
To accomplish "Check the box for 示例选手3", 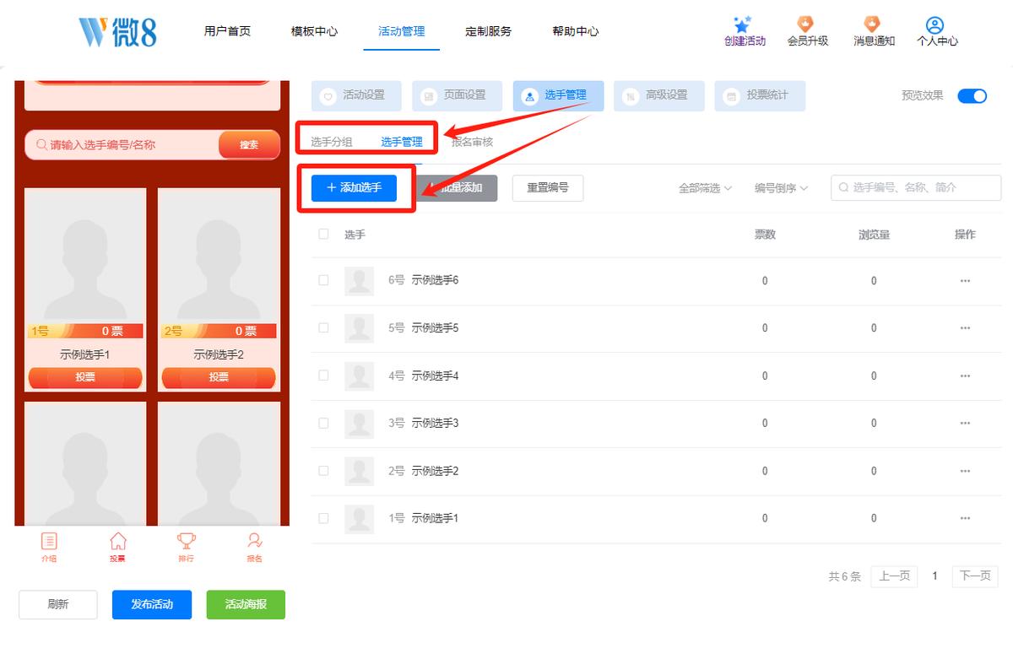I will tap(323, 423).
